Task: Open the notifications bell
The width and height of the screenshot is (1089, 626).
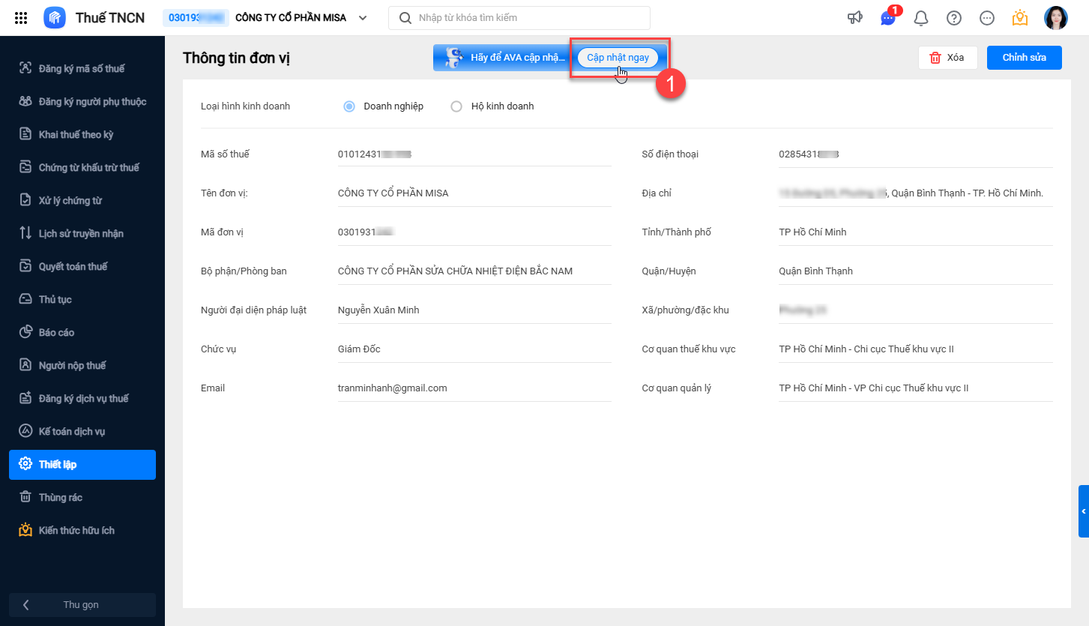Action: point(921,18)
